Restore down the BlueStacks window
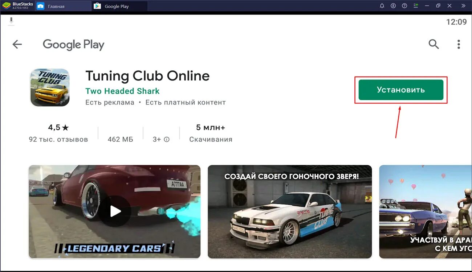 (x=438, y=6)
